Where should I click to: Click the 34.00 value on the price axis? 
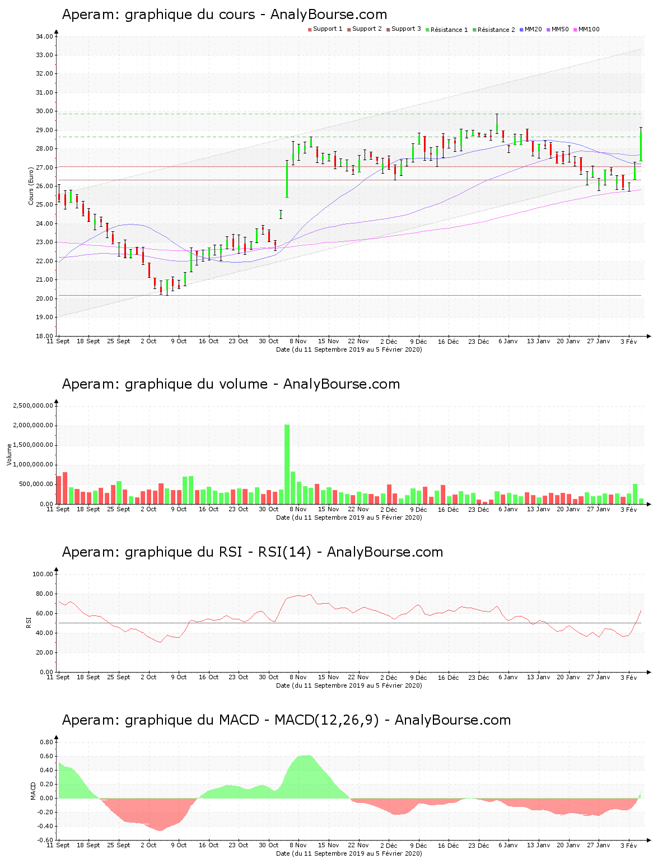tap(44, 36)
